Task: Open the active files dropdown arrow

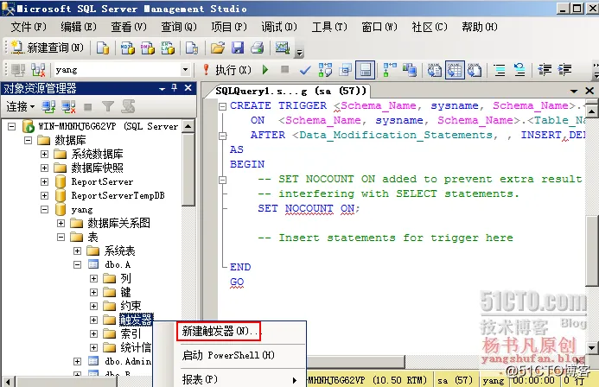Action: point(574,92)
